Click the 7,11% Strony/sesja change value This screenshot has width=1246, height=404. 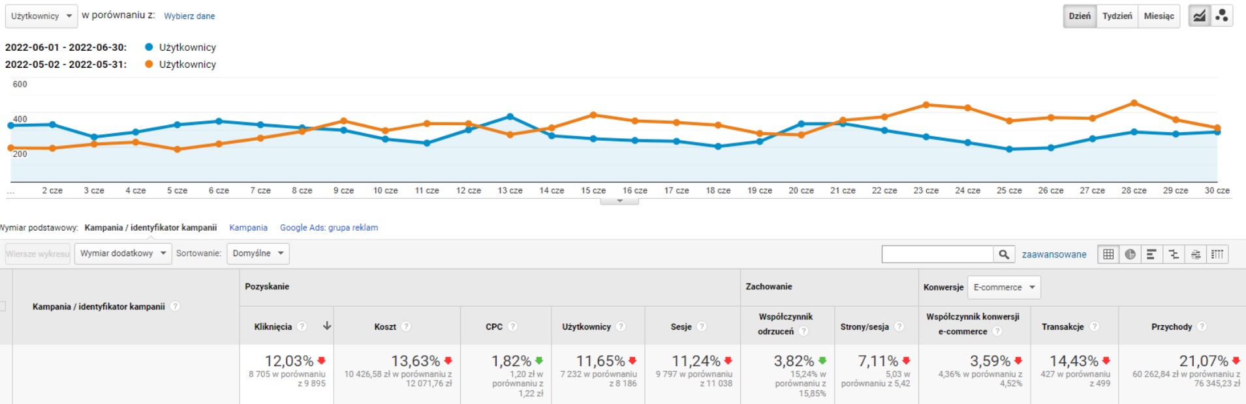878,361
